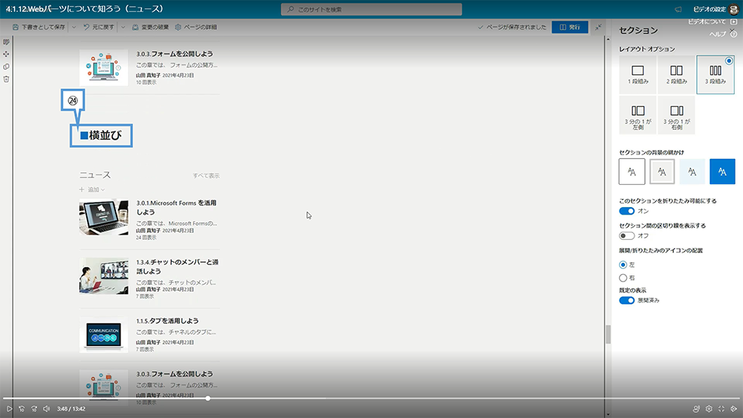743x418 pixels.
Task: Open dropdown arrow next to 元に戻す
Action: (123, 27)
